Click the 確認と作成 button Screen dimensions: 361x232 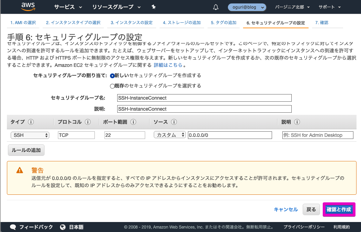(339, 209)
